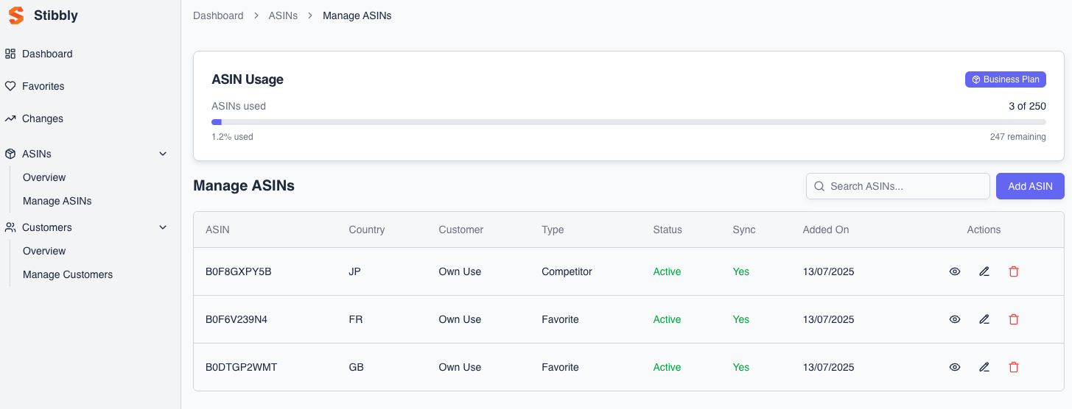
Task: Click the Sync column header
Action: click(x=744, y=230)
